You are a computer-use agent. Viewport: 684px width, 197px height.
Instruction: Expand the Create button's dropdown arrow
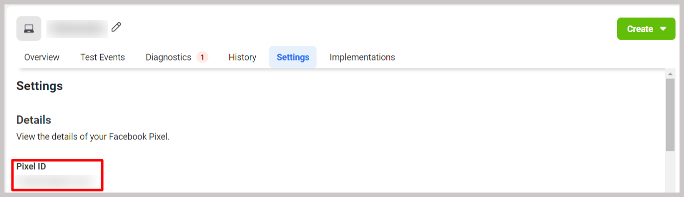click(x=663, y=29)
